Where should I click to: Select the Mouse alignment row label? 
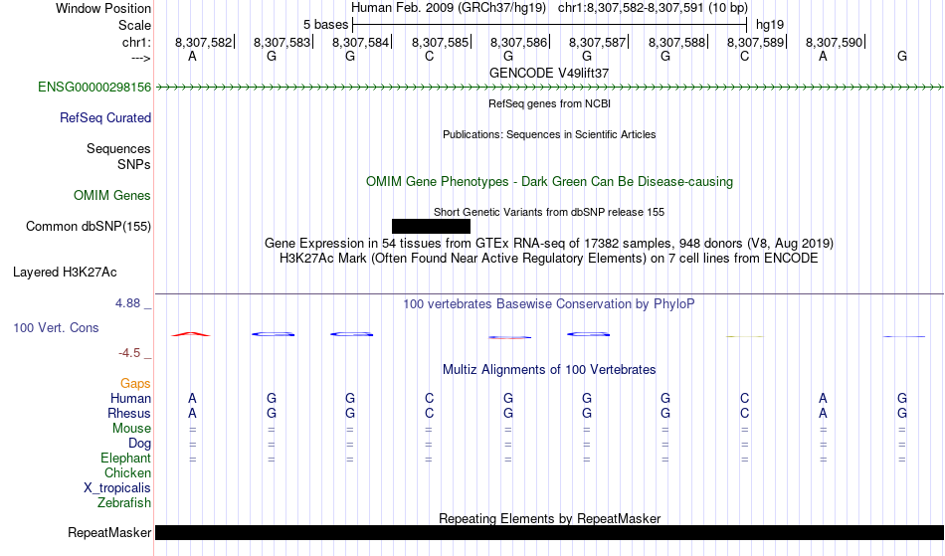[131, 429]
